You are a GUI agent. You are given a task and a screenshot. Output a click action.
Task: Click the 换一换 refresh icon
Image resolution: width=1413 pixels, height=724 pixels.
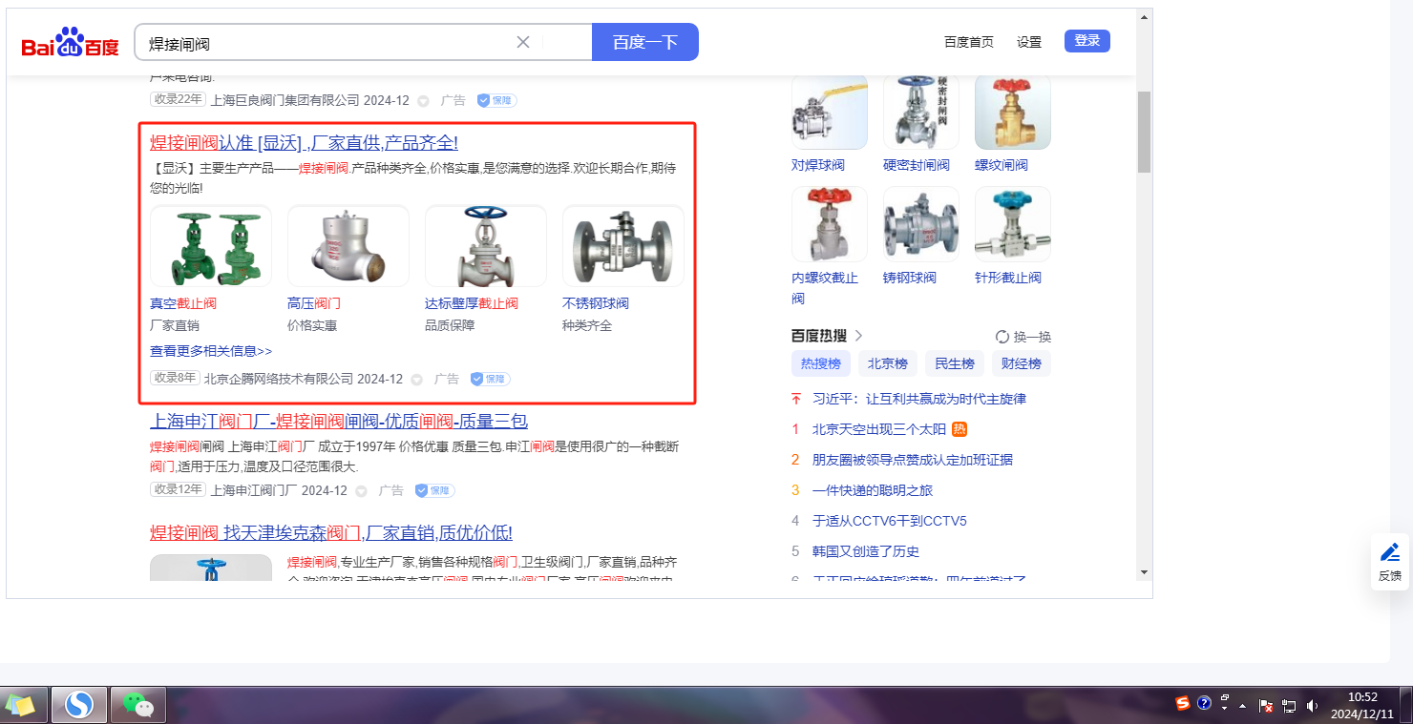pyautogui.click(x=1002, y=337)
